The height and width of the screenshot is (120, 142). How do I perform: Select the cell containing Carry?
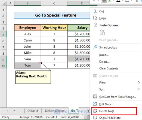click(28, 40)
